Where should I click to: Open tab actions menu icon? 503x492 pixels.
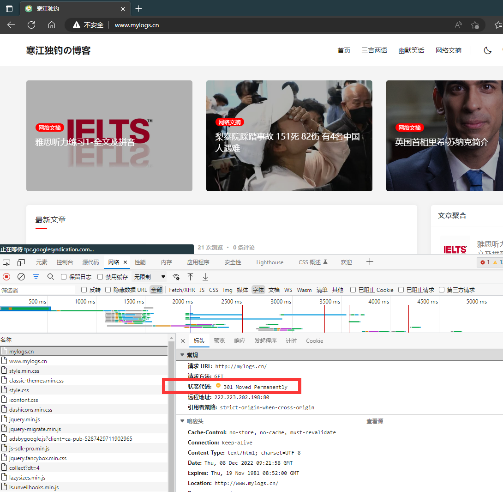coord(9,9)
